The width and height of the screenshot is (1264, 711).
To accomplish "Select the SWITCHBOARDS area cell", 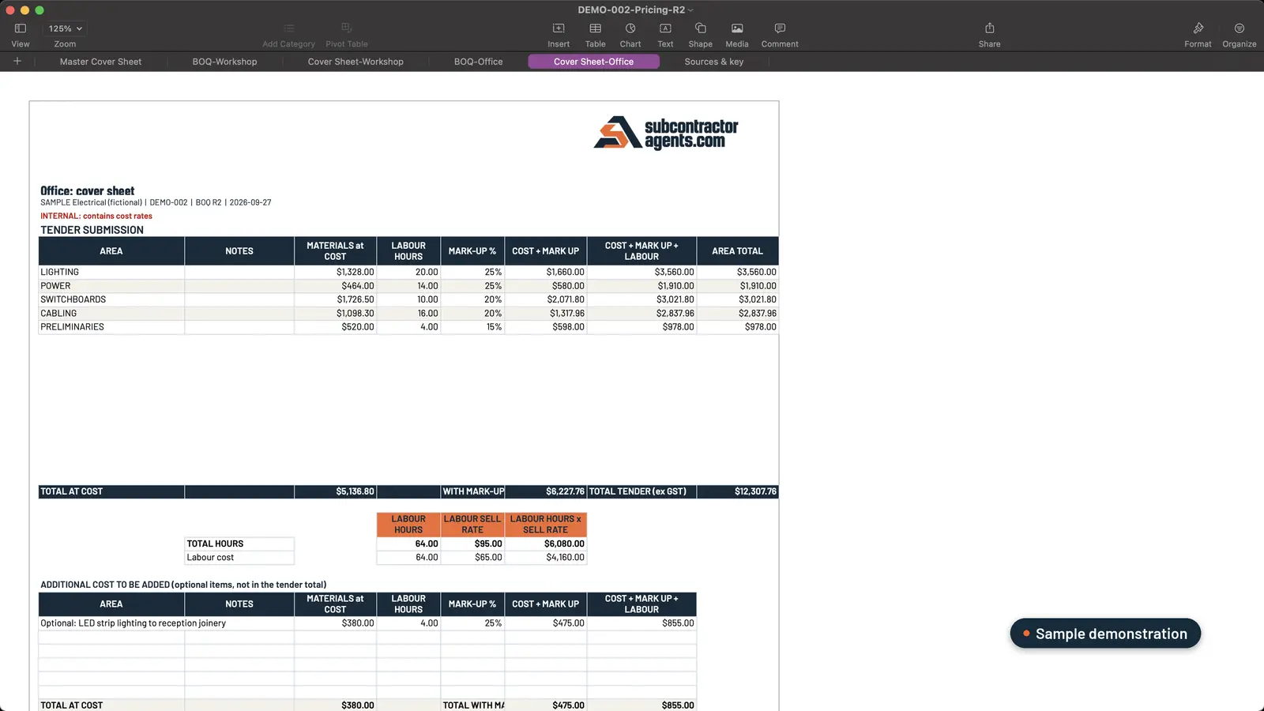I will (111, 299).
